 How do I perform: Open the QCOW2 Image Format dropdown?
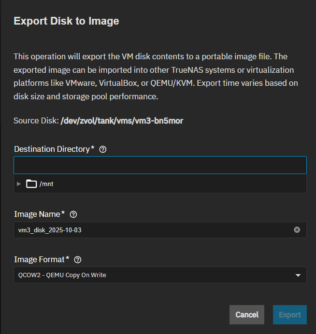click(x=155, y=275)
